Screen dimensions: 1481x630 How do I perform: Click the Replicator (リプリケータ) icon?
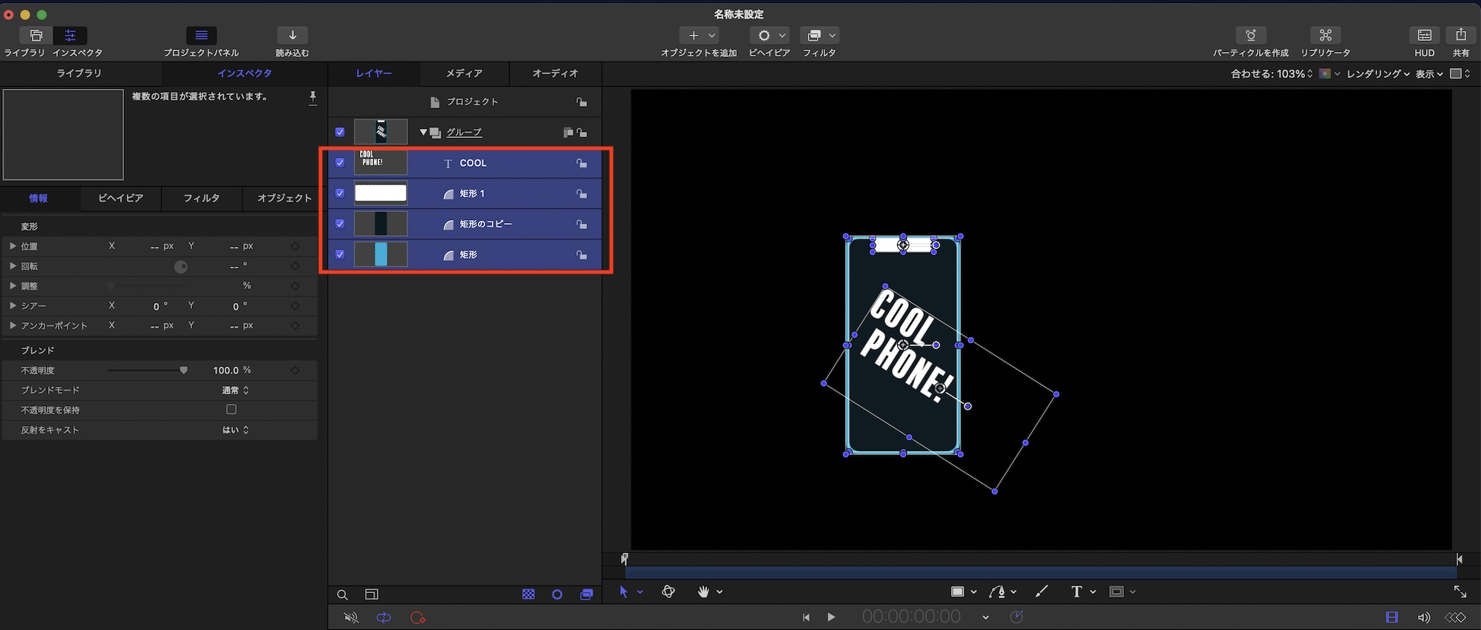click(x=1325, y=36)
